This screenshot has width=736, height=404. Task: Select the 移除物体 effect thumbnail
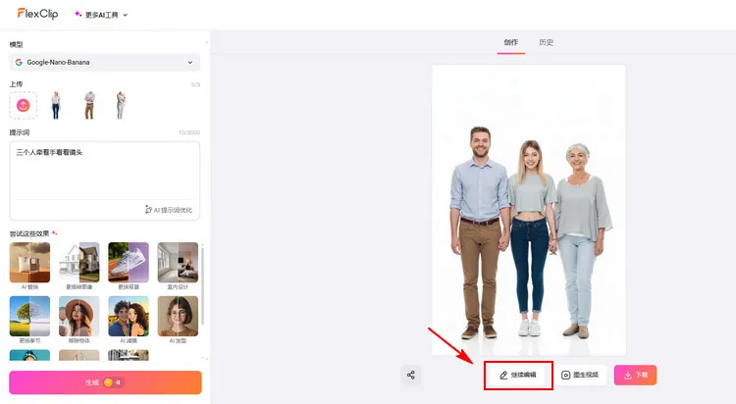(79, 317)
